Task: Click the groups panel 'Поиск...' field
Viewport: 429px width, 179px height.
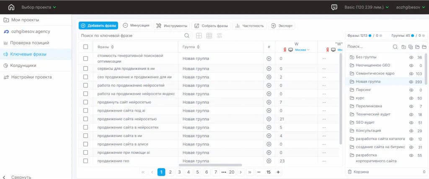Action: (368, 47)
